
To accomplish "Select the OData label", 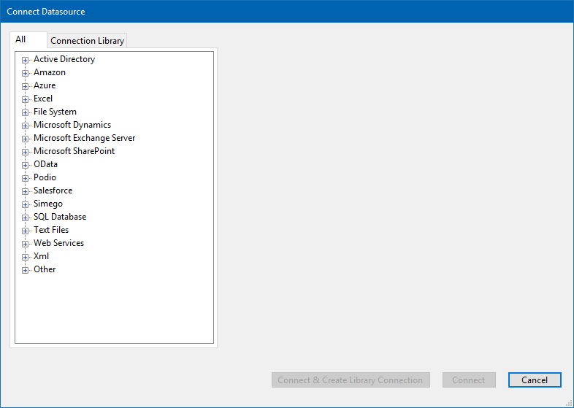I will click(x=45, y=164).
